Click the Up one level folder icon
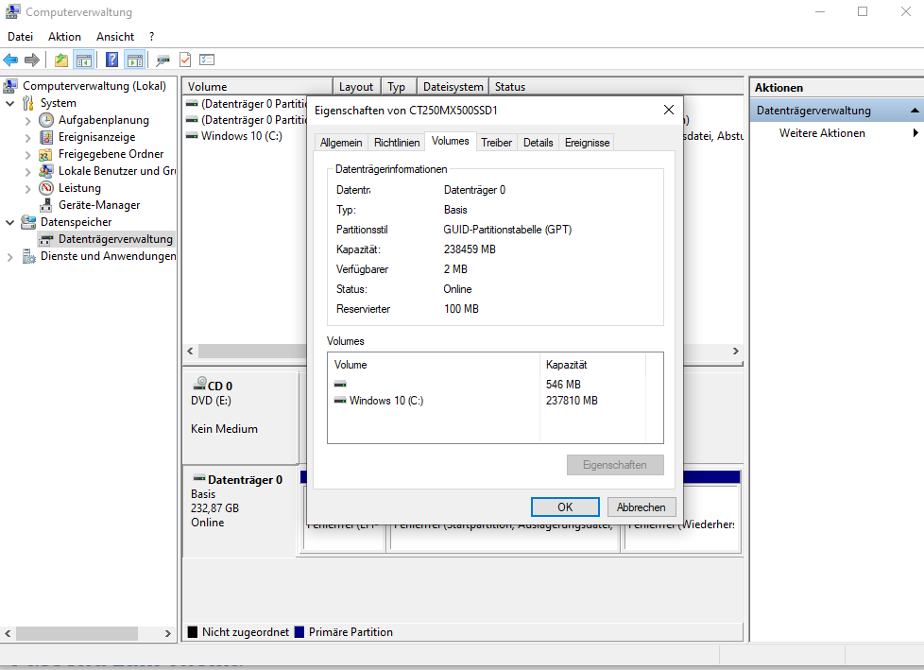Viewport: 924px width, 670px height. (x=61, y=60)
